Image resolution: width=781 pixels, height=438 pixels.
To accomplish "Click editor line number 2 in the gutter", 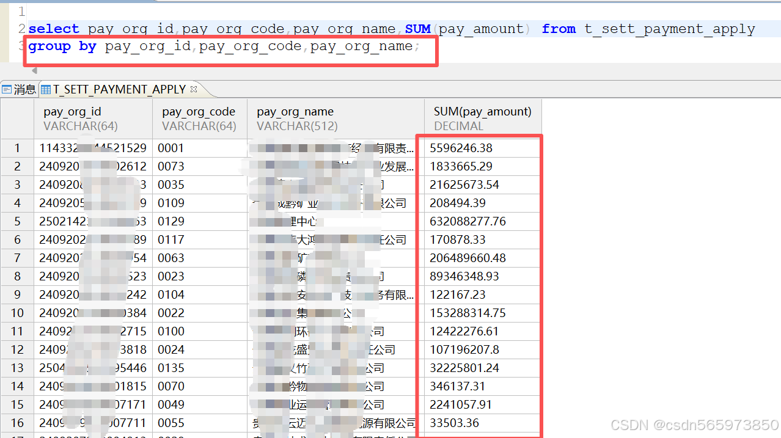I will pos(21,29).
